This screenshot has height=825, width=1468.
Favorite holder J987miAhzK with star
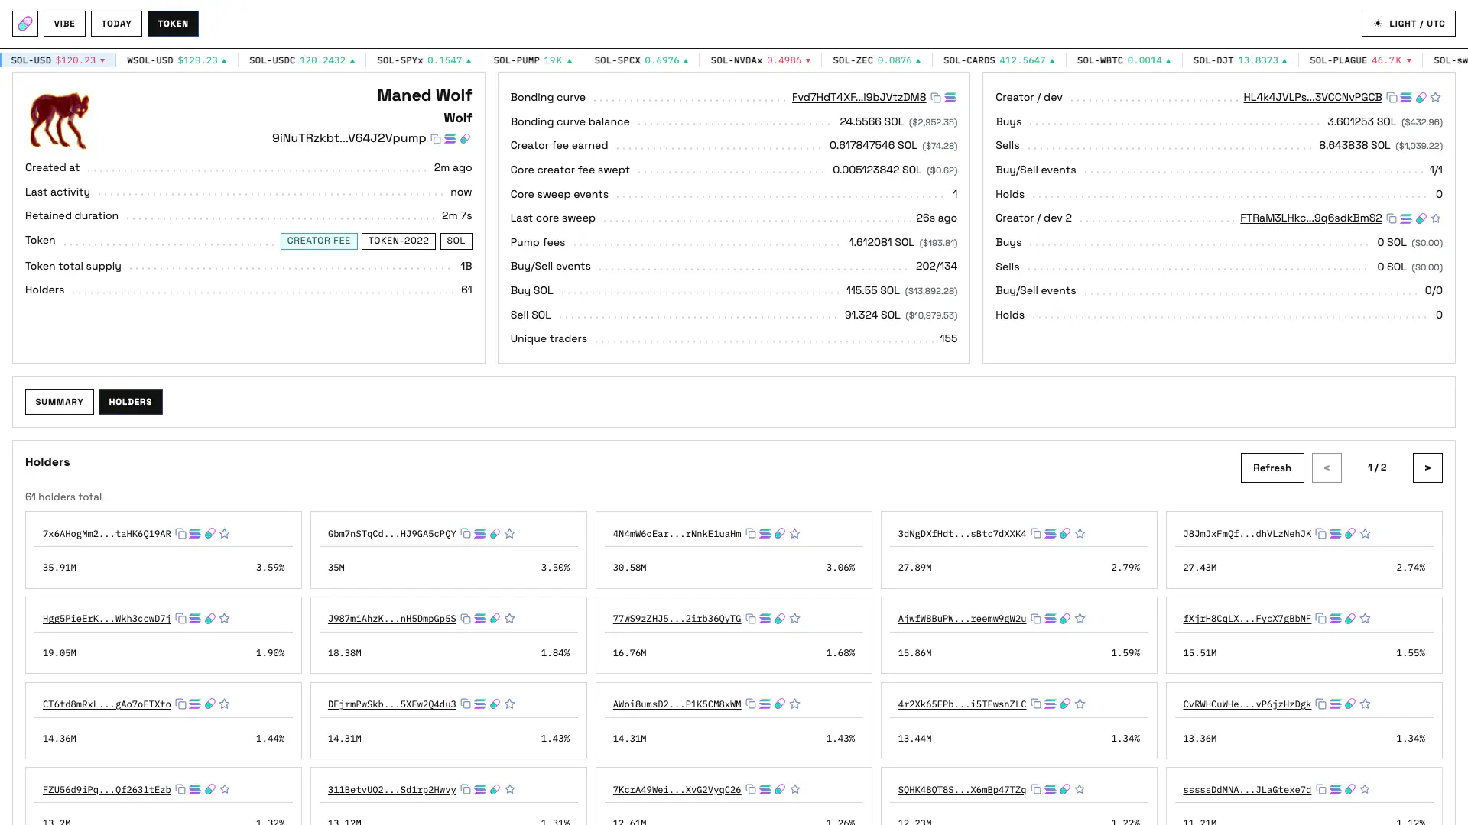pos(510,619)
